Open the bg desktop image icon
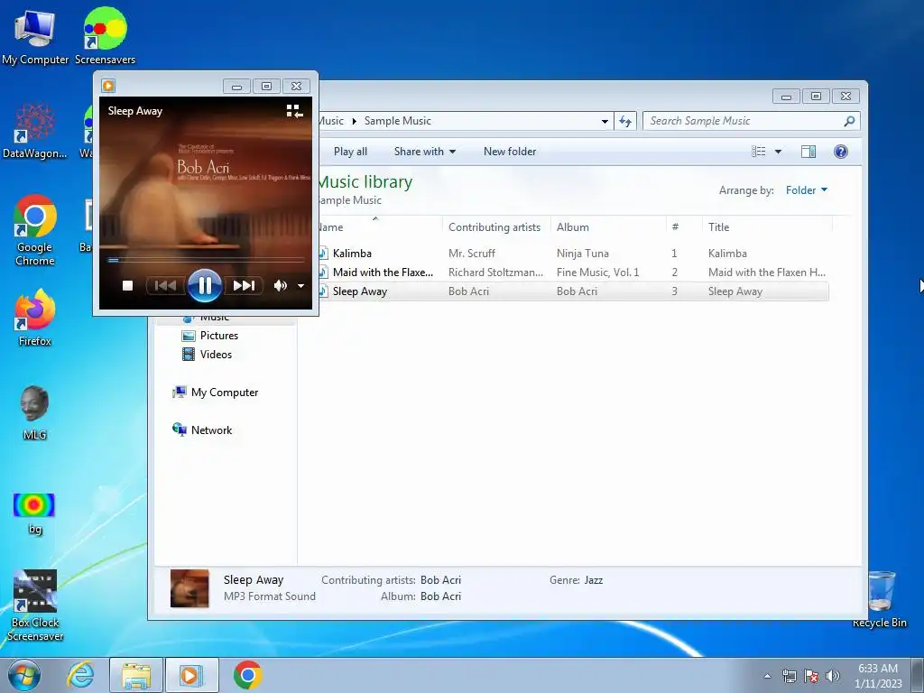Screen dimensions: 924x693 [x=34, y=513]
